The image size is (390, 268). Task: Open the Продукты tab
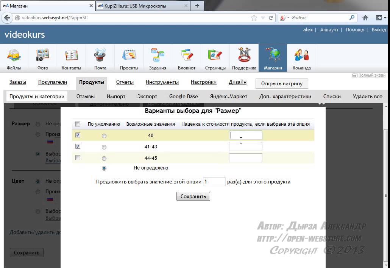[x=92, y=82]
